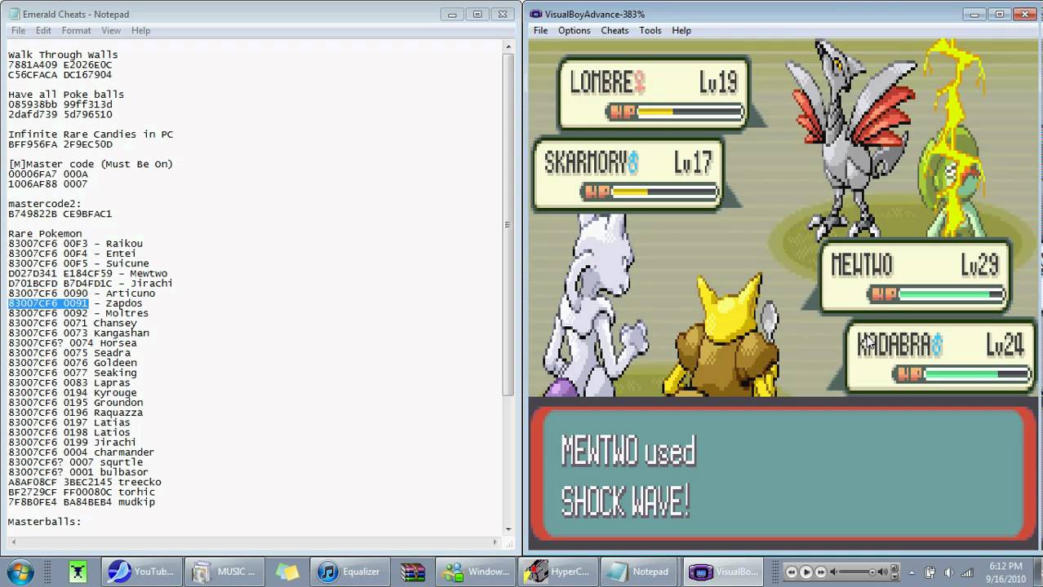The width and height of the screenshot is (1043, 587).
Task: Switch to the YouTube browser taskbar button
Action: pos(142,572)
